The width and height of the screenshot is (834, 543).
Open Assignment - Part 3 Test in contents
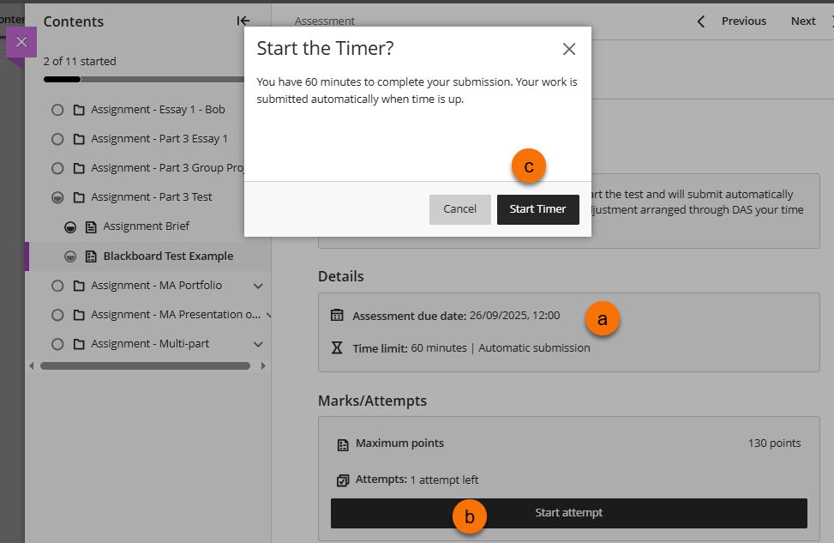pos(152,197)
